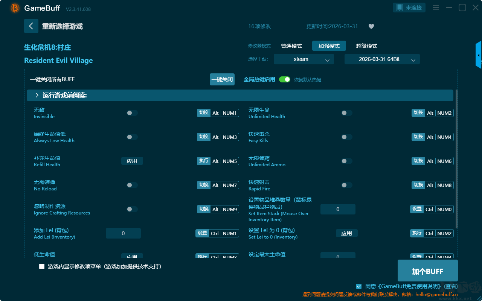Turn on Unlimited Ammo switch
Viewport: 482px width, 301px height.
tap(346, 161)
